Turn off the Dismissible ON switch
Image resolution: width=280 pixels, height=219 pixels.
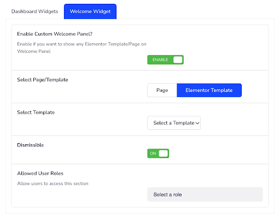(158, 153)
